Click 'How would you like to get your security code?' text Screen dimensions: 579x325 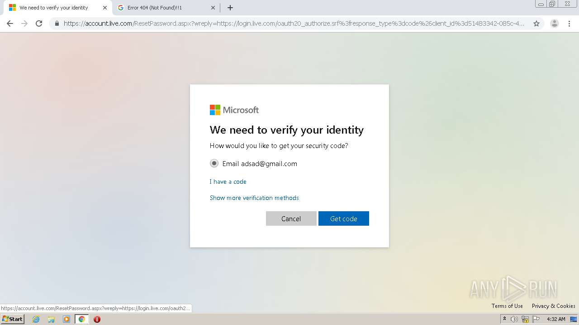(x=279, y=146)
